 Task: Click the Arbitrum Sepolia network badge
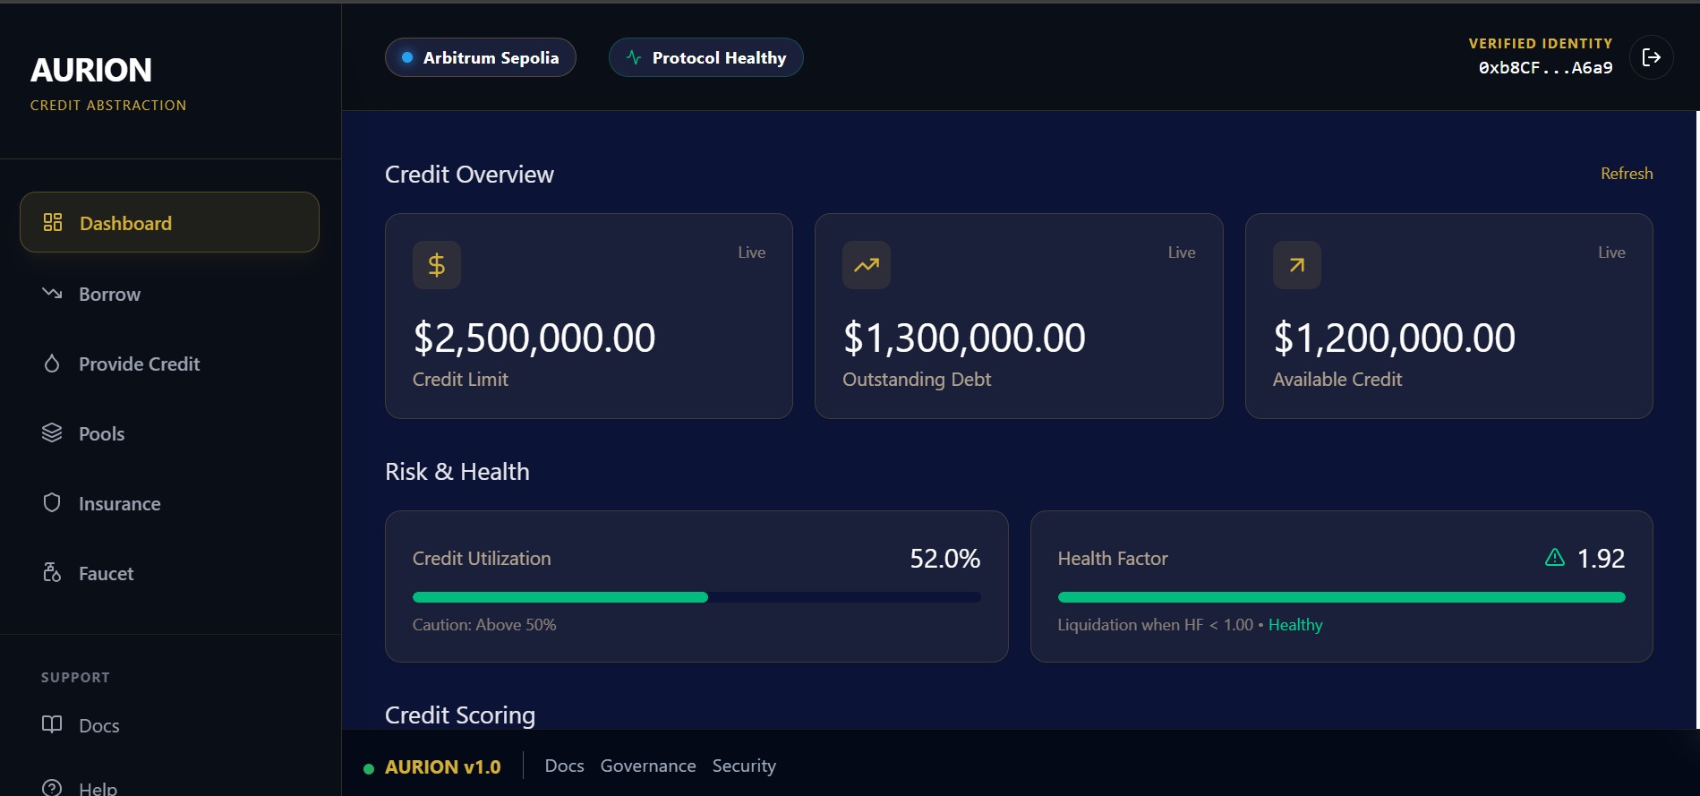(481, 57)
